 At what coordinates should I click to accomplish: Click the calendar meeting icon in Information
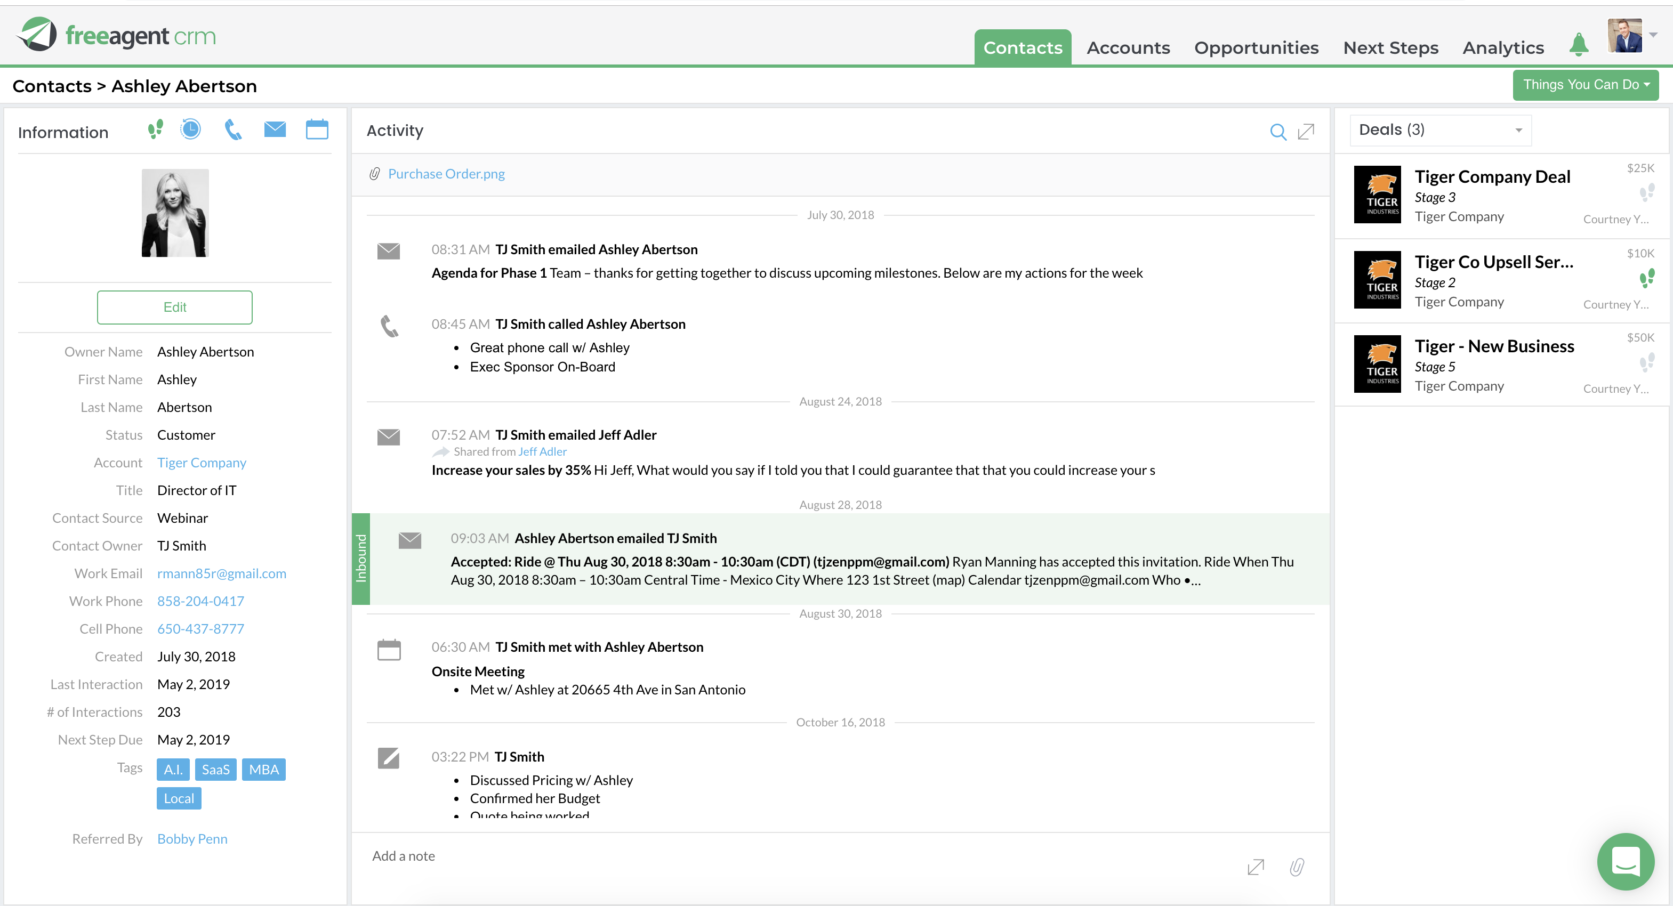pyautogui.click(x=317, y=129)
